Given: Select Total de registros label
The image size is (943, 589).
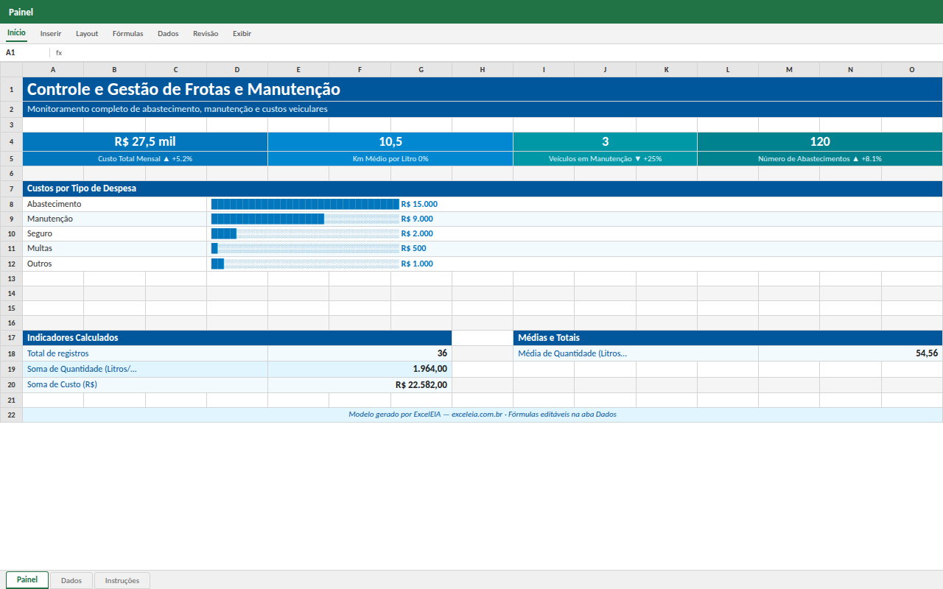Looking at the screenshot, I should click(145, 353).
